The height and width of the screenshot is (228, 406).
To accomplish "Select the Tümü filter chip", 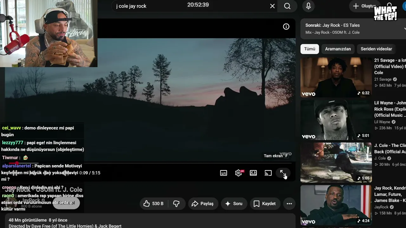I will tap(310, 49).
